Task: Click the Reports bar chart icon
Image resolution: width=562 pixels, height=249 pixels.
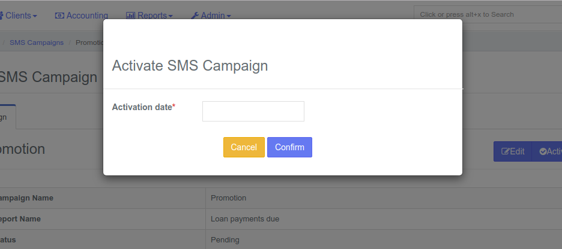Action: coord(130,16)
